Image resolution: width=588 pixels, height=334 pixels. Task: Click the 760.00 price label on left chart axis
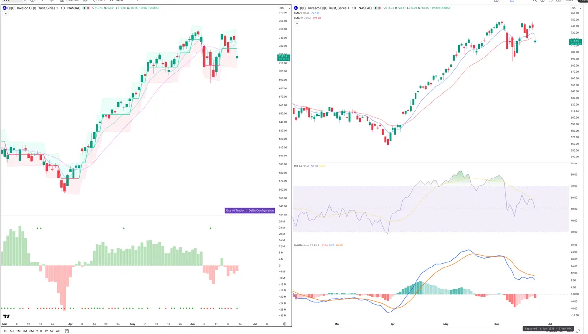point(283,21)
